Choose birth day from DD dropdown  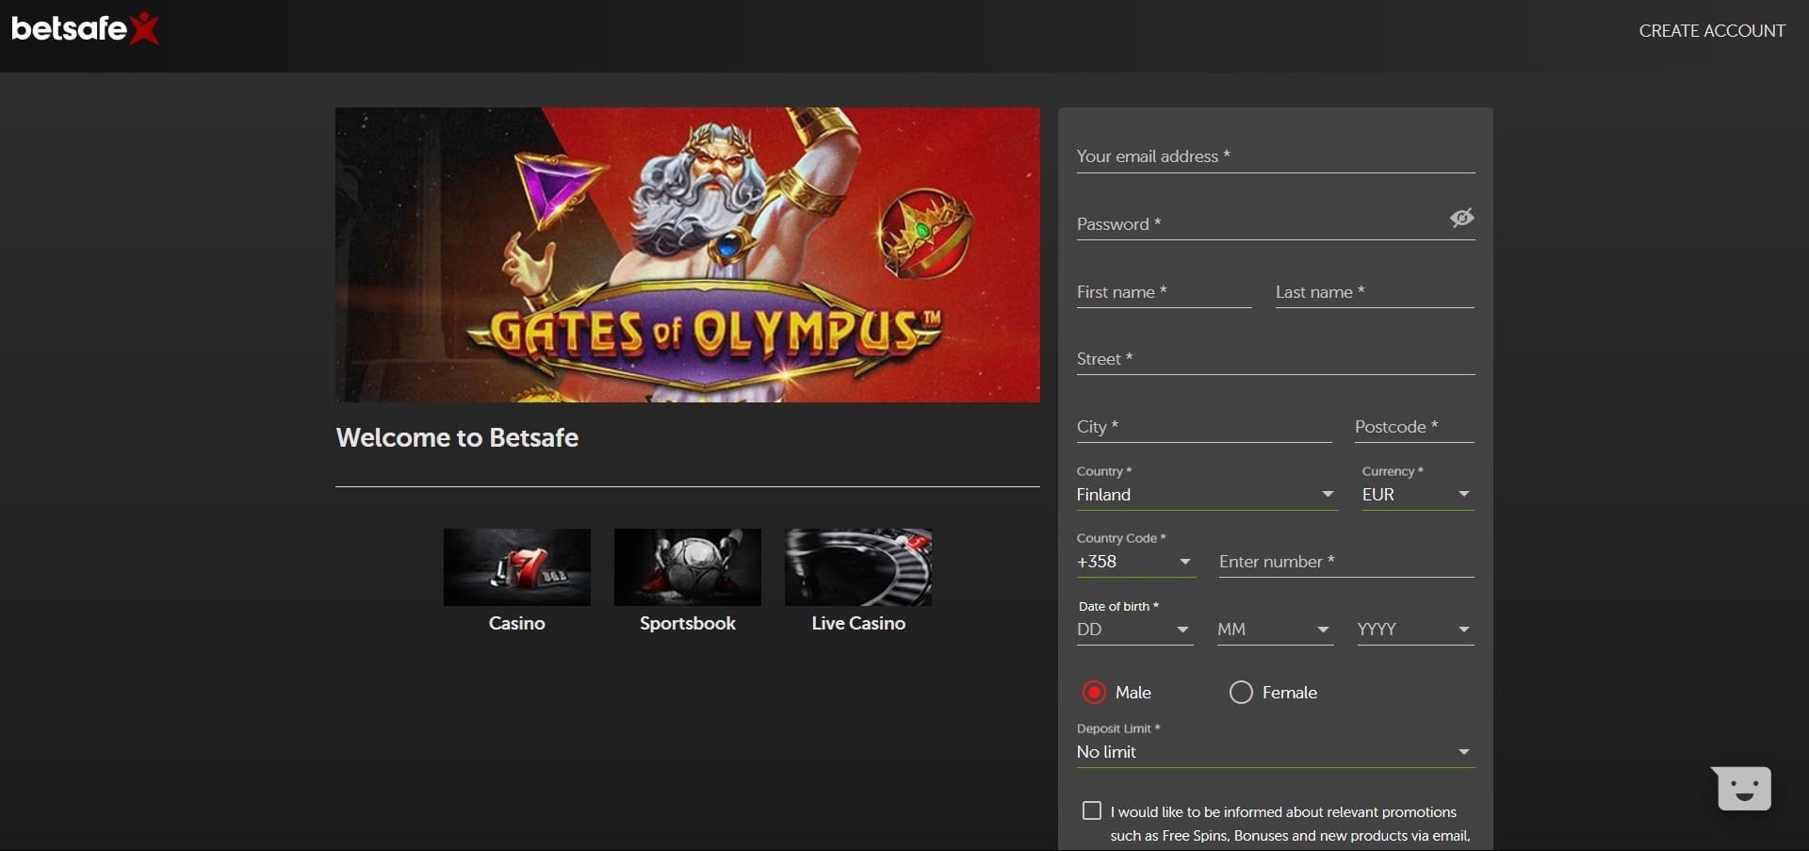click(x=1134, y=630)
